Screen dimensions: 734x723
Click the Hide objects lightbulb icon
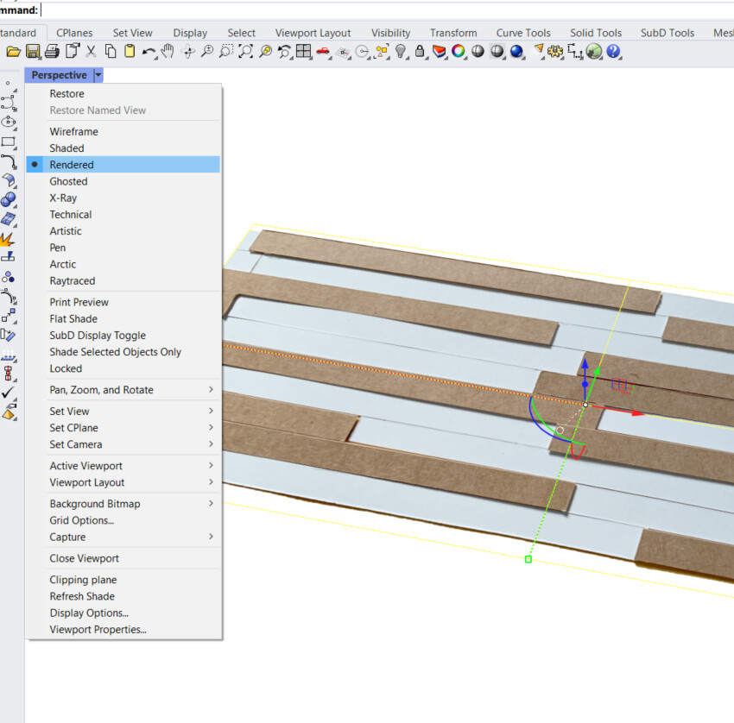coord(401,52)
